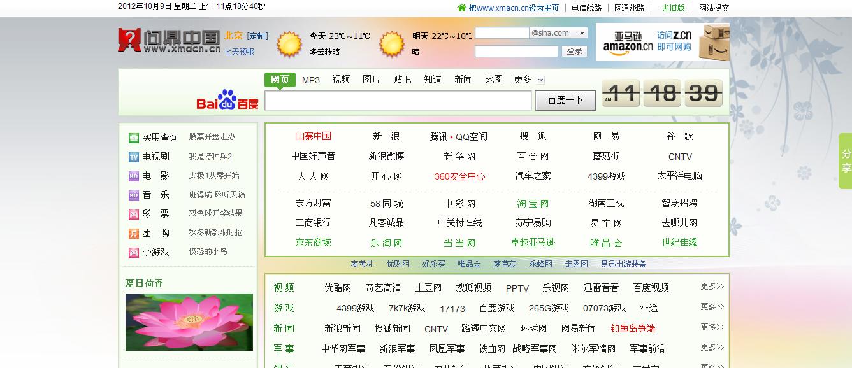
Task: Open the 网站提交 link
Action: pyautogui.click(x=714, y=8)
